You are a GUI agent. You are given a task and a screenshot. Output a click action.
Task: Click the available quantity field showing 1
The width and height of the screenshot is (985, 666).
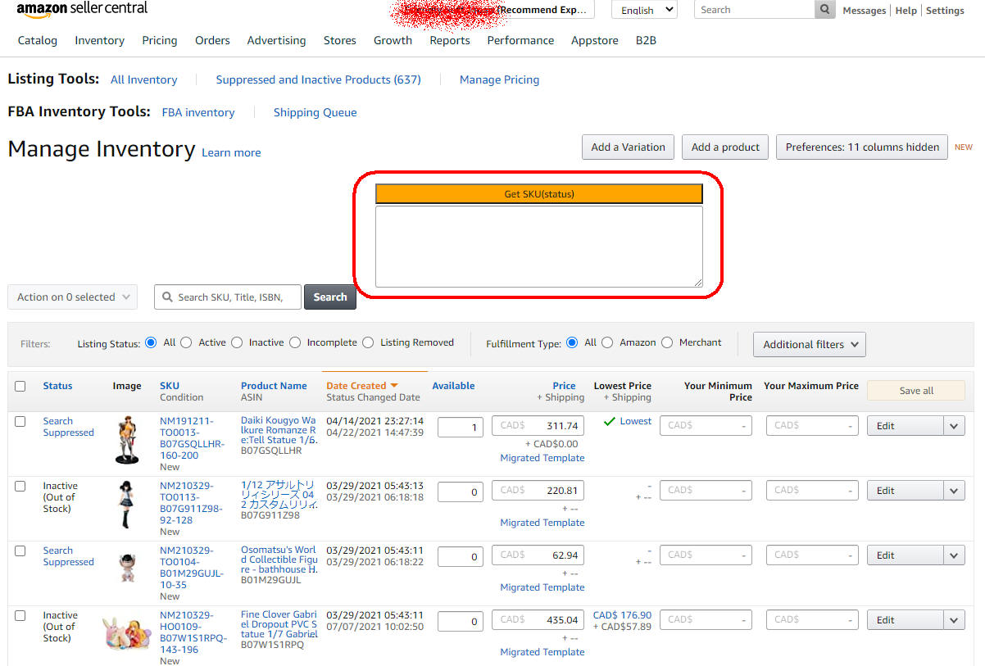[461, 426]
